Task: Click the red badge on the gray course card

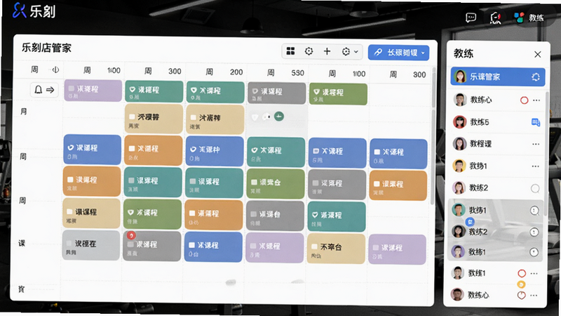Action: pyautogui.click(x=131, y=235)
